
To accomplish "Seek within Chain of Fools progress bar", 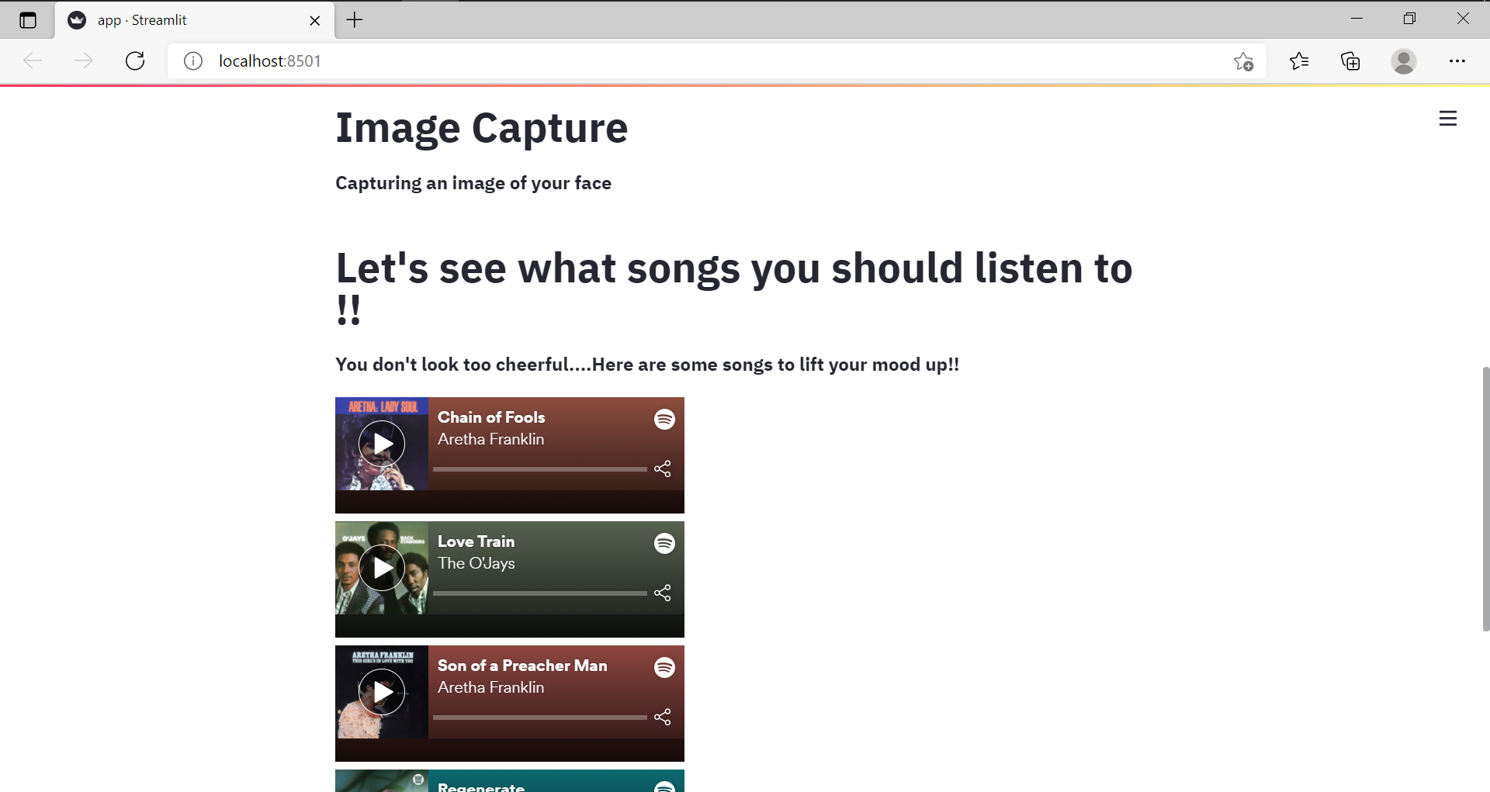I will [x=540, y=469].
